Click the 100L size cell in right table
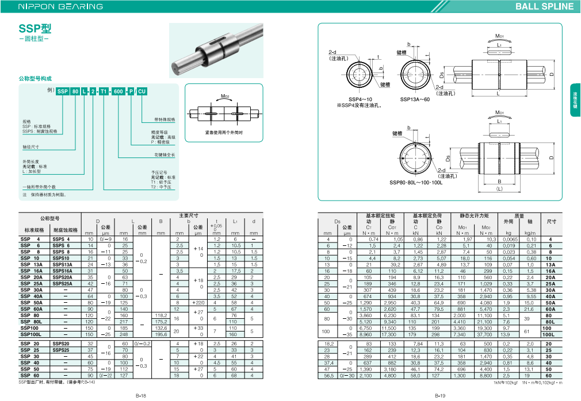 (548, 334)
